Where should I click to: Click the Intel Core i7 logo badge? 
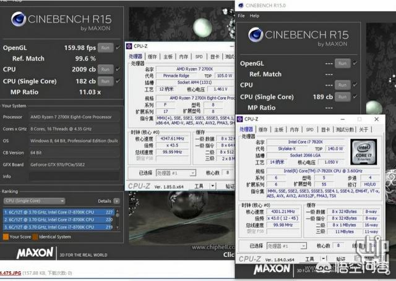click(364, 152)
